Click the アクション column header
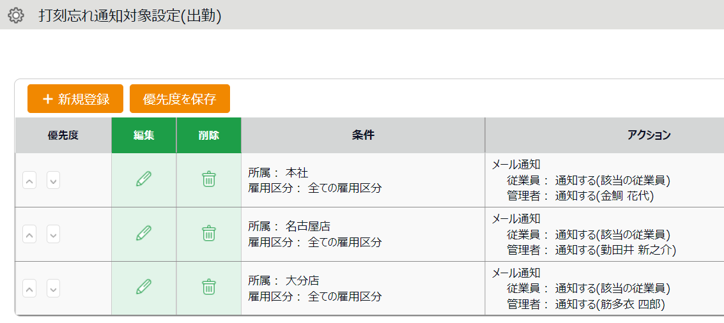 click(x=649, y=135)
